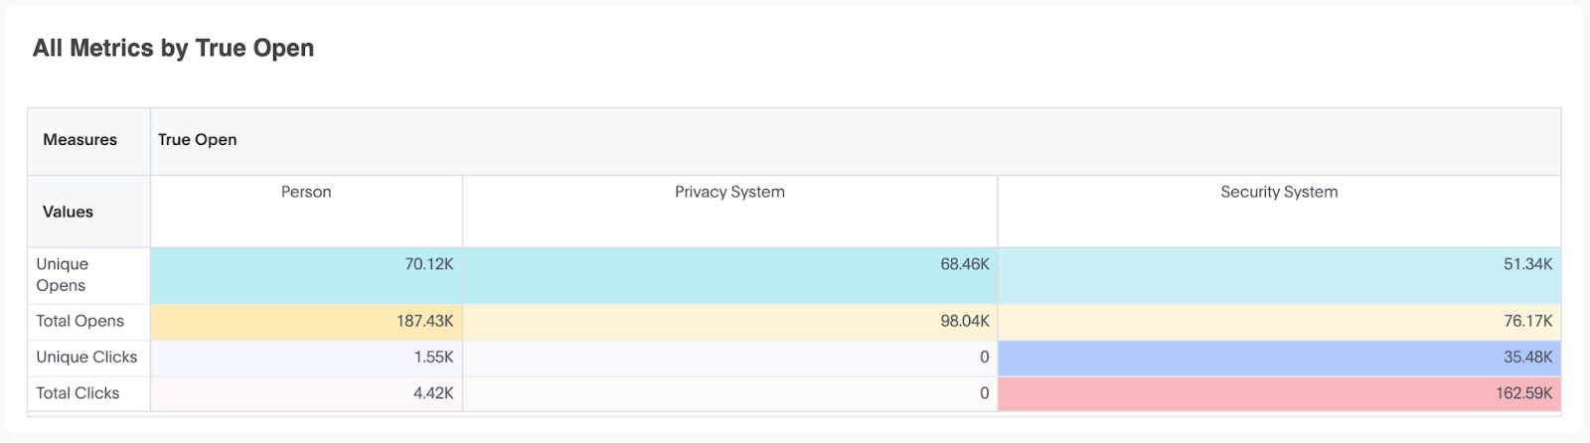The image size is (1590, 443).
Task: Select the 162.59K Total Clicks cell
Action: [1279, 393]
